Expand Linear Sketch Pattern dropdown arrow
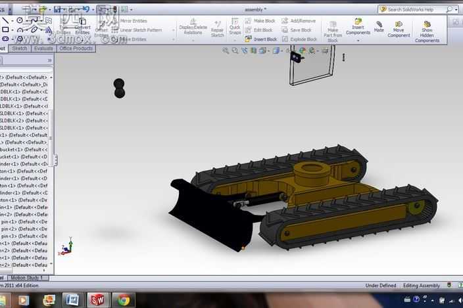463x308 pixels. click(173, 30)
